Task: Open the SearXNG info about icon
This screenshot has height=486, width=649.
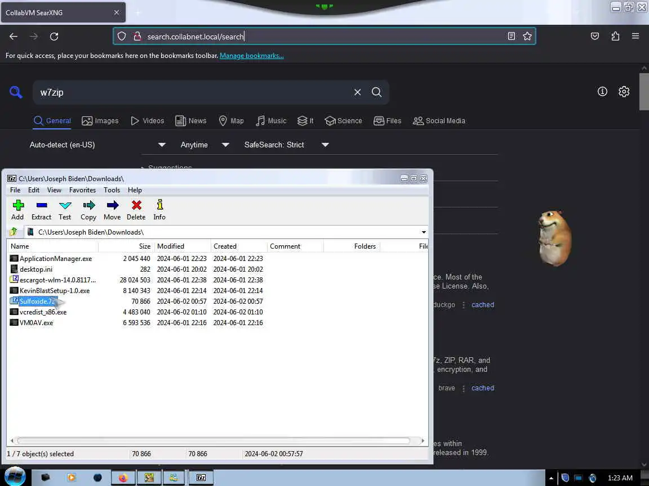Action: pos(602,92)
